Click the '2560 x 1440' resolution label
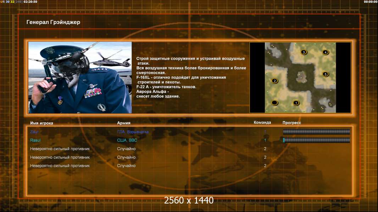Screen dimensions: 378x212 click(x=189, y=200)
